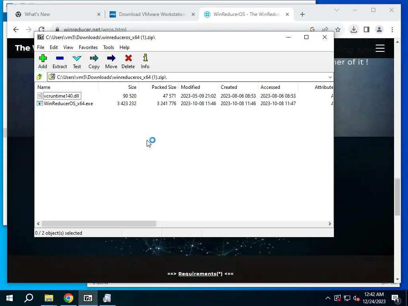408x306 pixels.
Task: Expand the 7-Zip path dropdown
Action: (x=330, y=77)
